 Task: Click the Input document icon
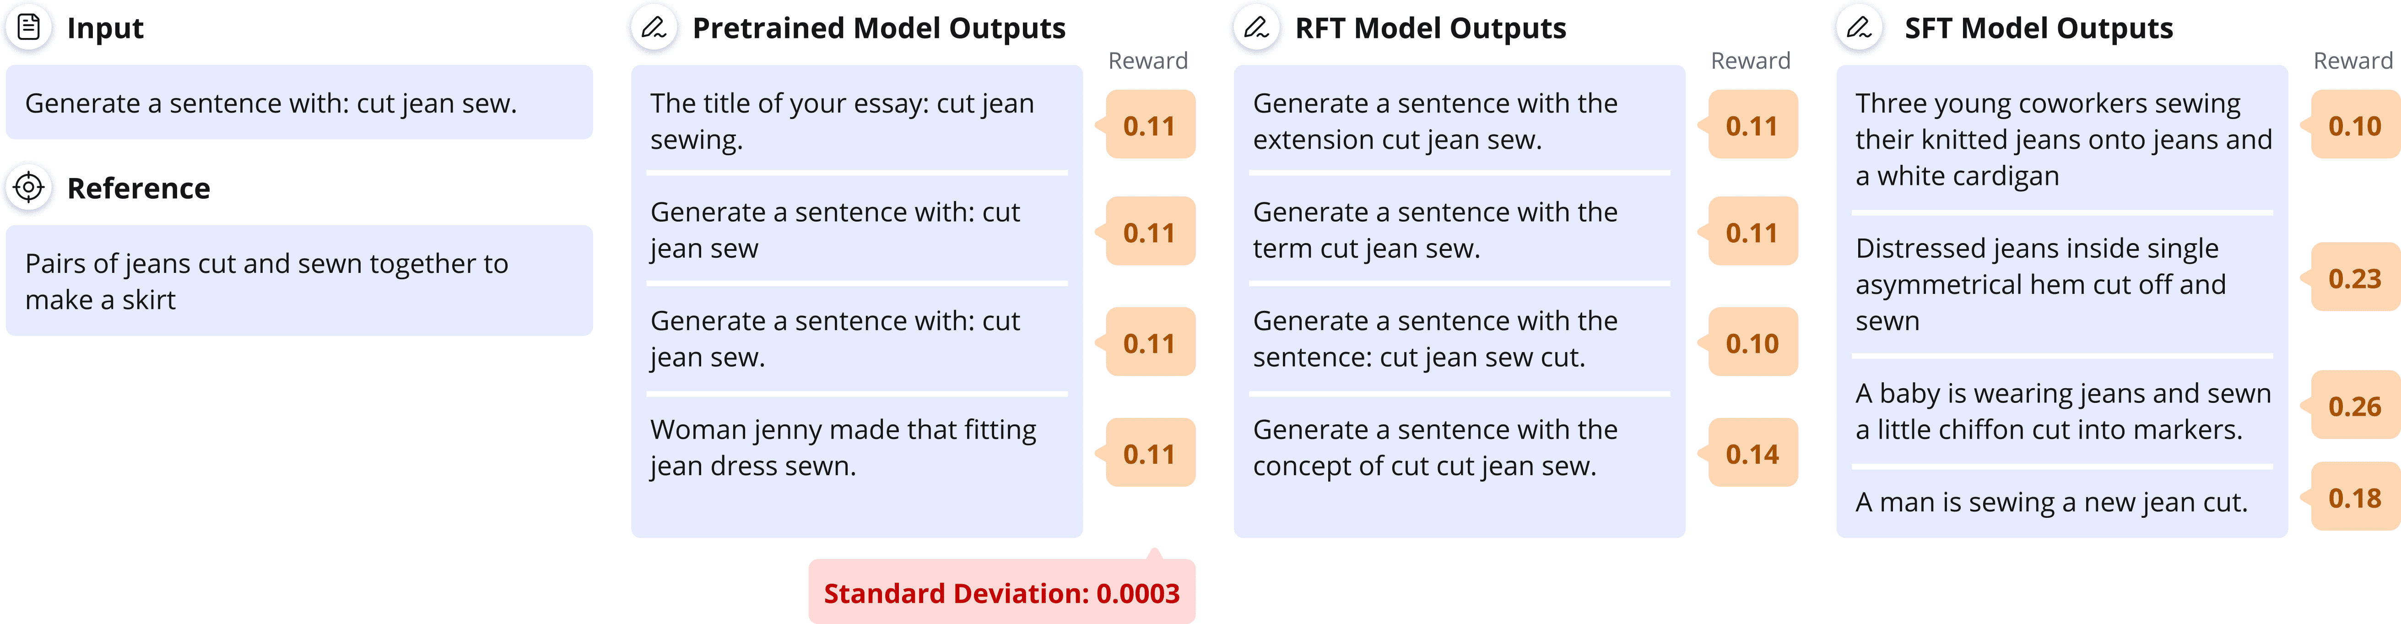click(29, 28)
